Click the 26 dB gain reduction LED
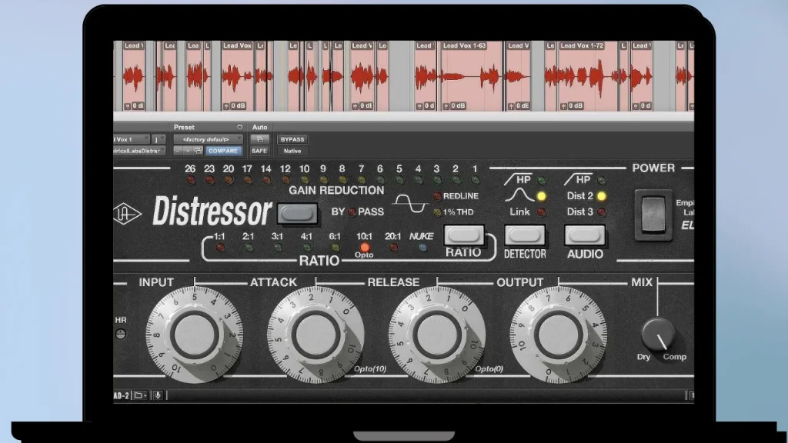Image resolution: width=788 pixels, height=443 pixels. 191,180
